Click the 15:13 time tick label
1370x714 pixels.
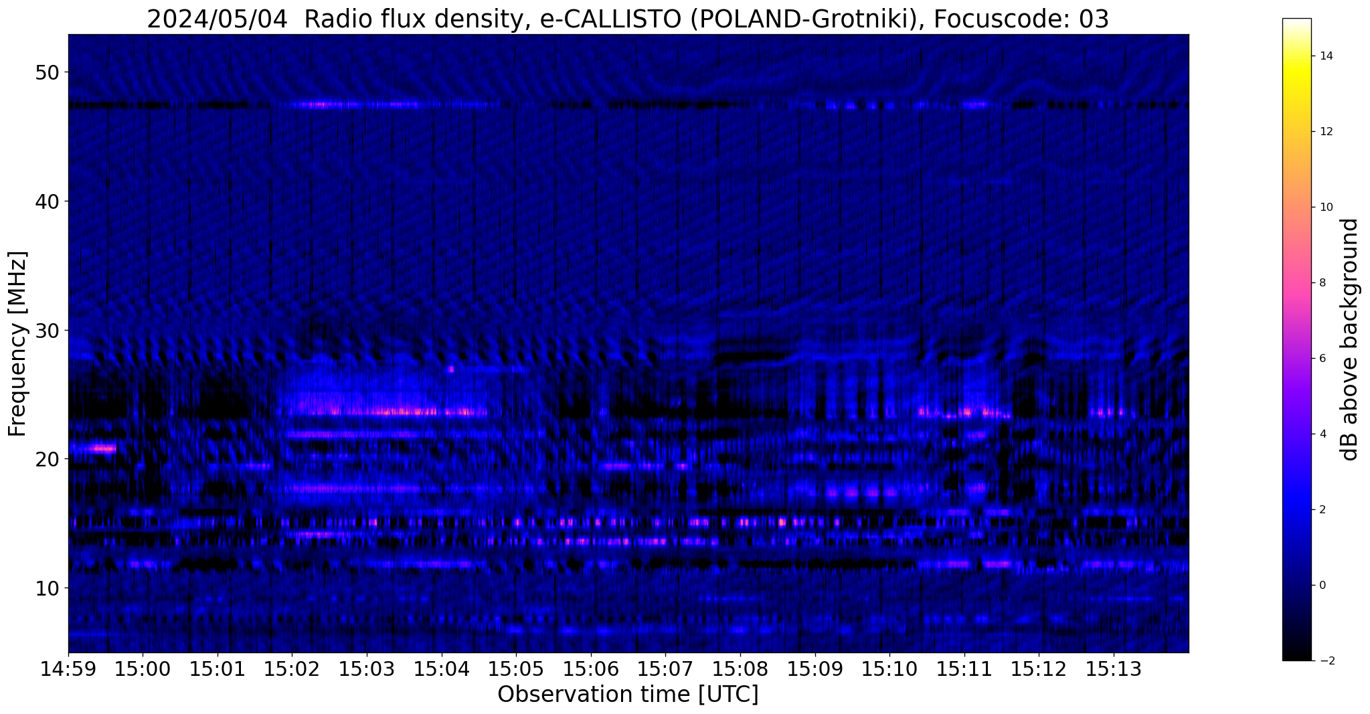tap(1114, 670)
